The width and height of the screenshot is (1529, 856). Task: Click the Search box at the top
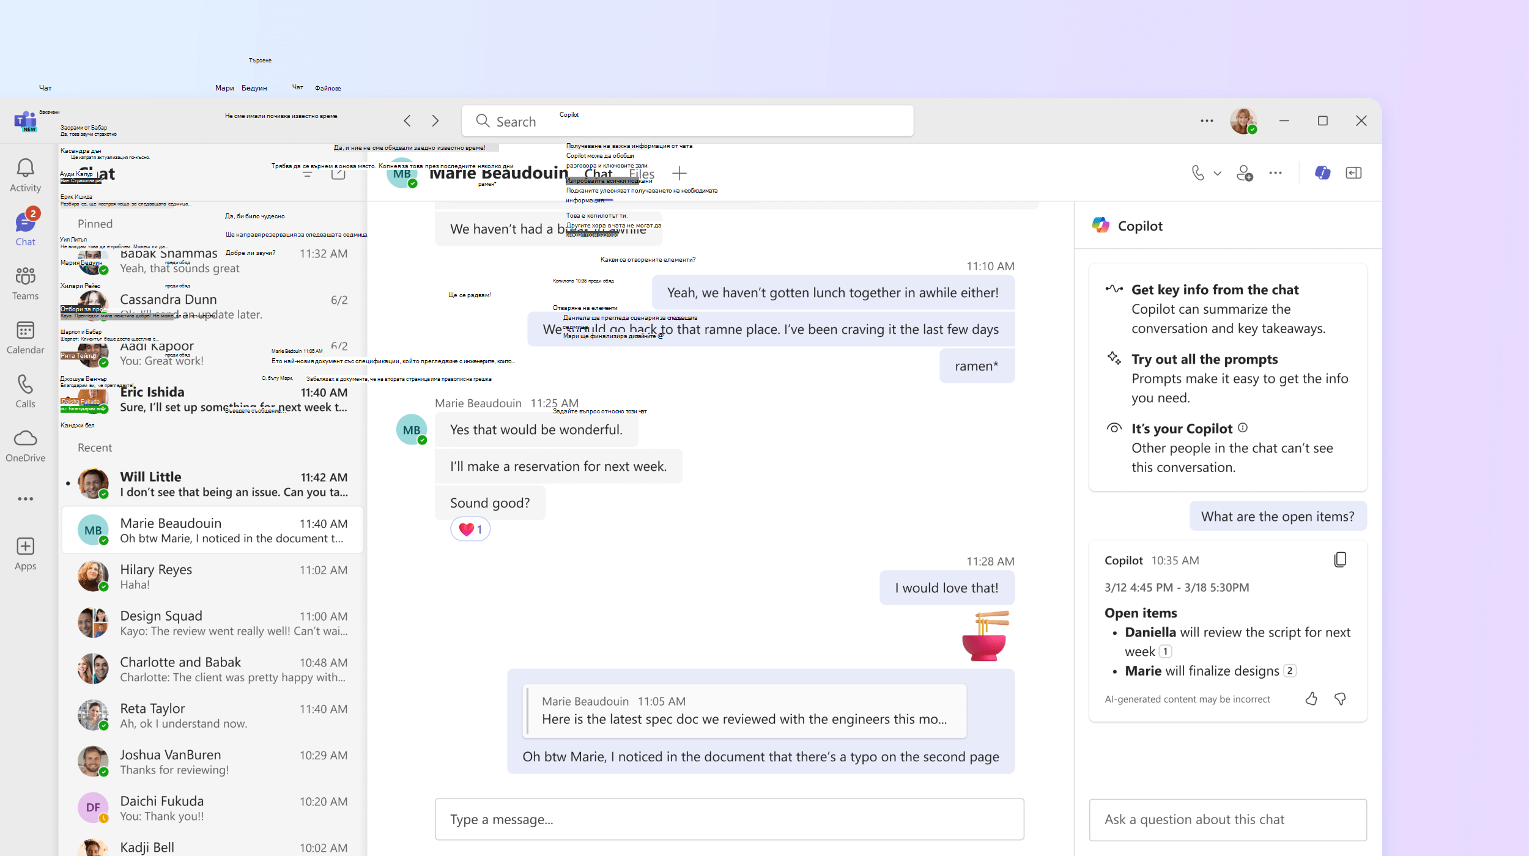coord(687,121)
